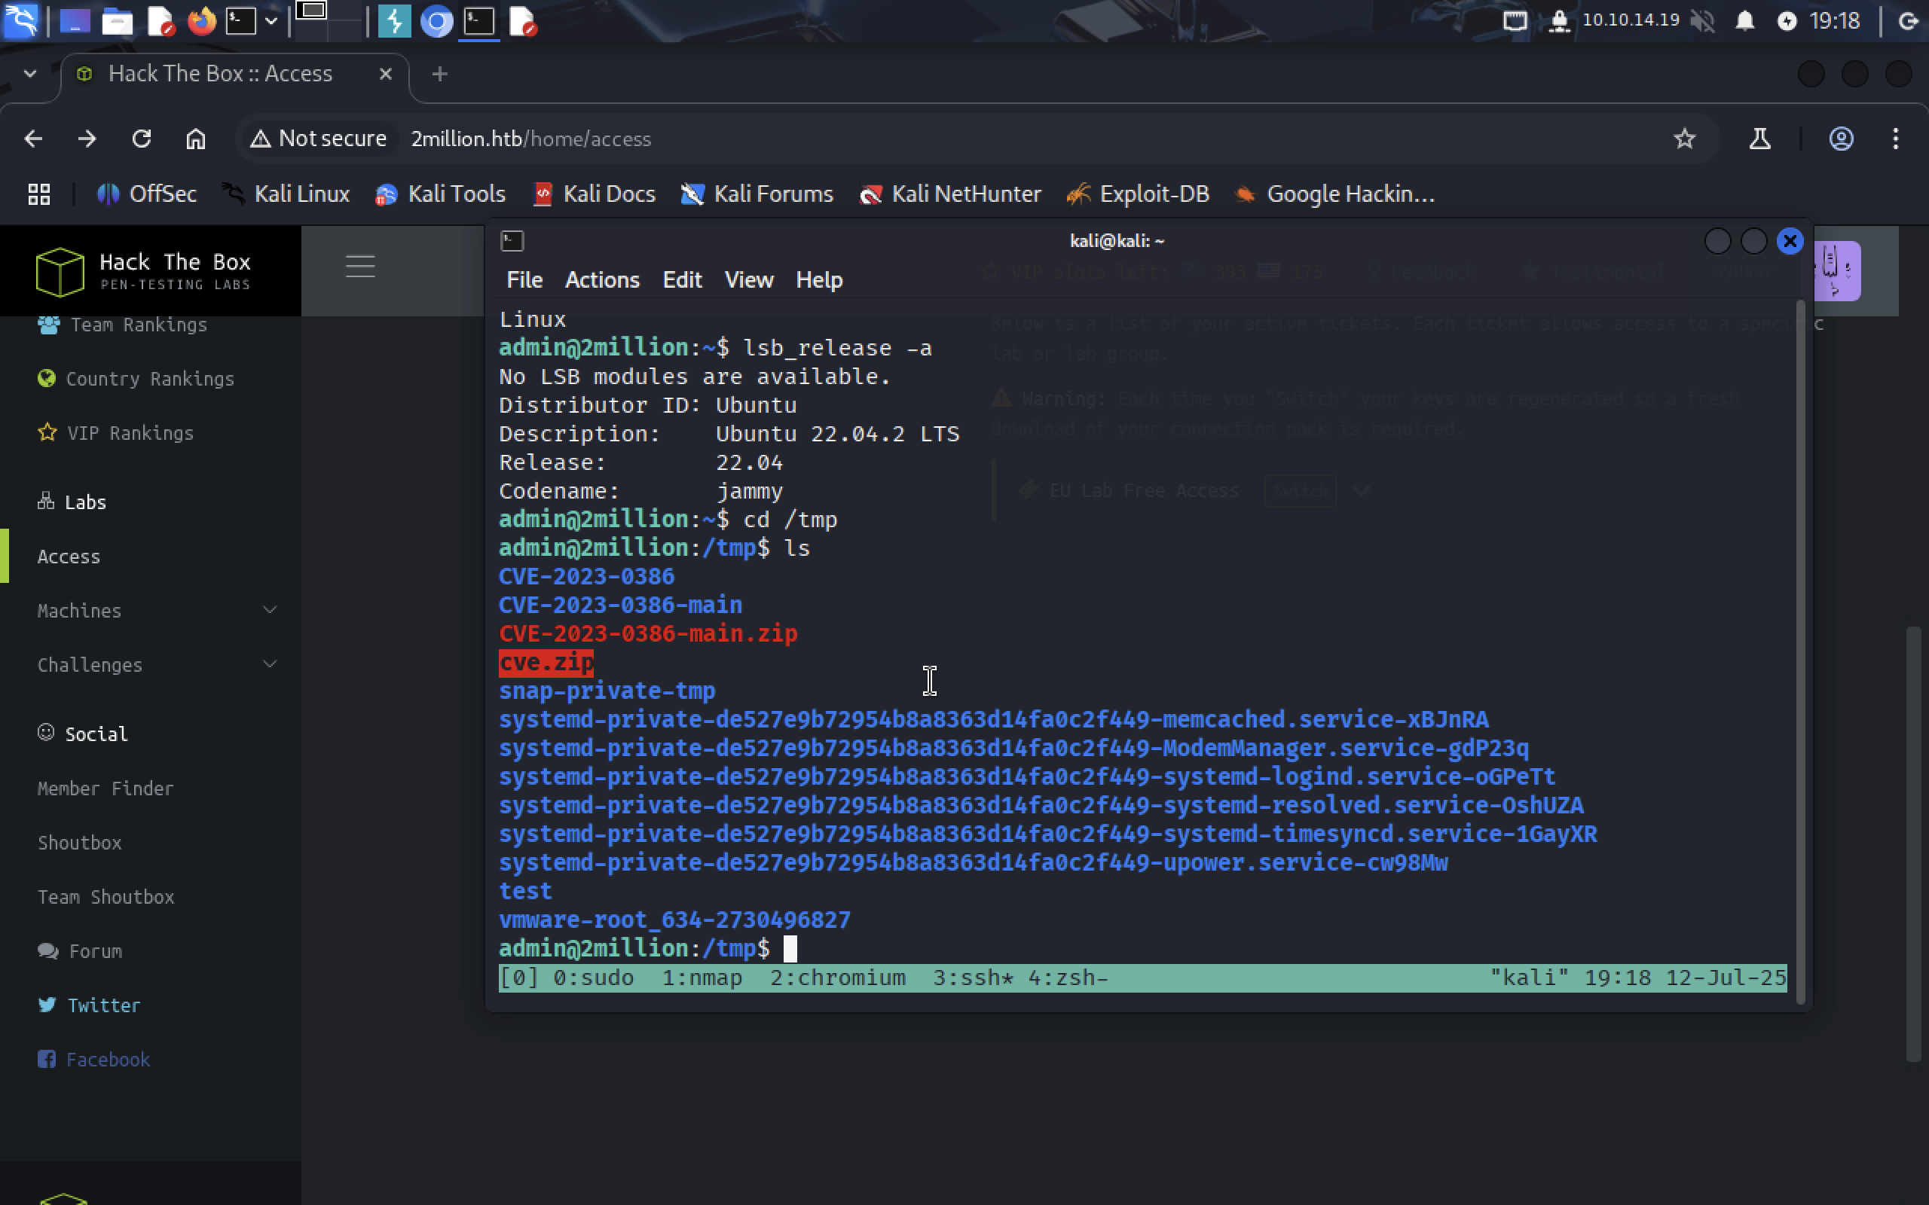1929x1205 pixels.
Task: Expand the Machines sidebar section
Action: pyautogui.click(x=156, y=611)
